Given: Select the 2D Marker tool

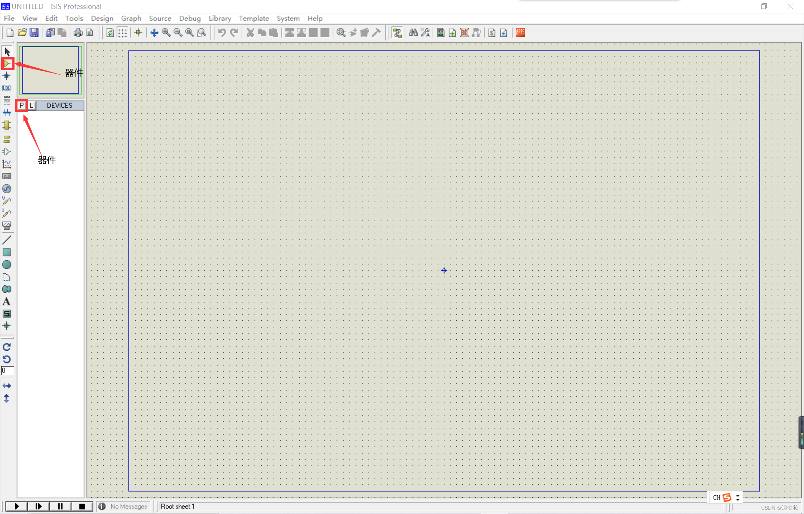Looking at the screenshot, I should [x=7, y=326].
